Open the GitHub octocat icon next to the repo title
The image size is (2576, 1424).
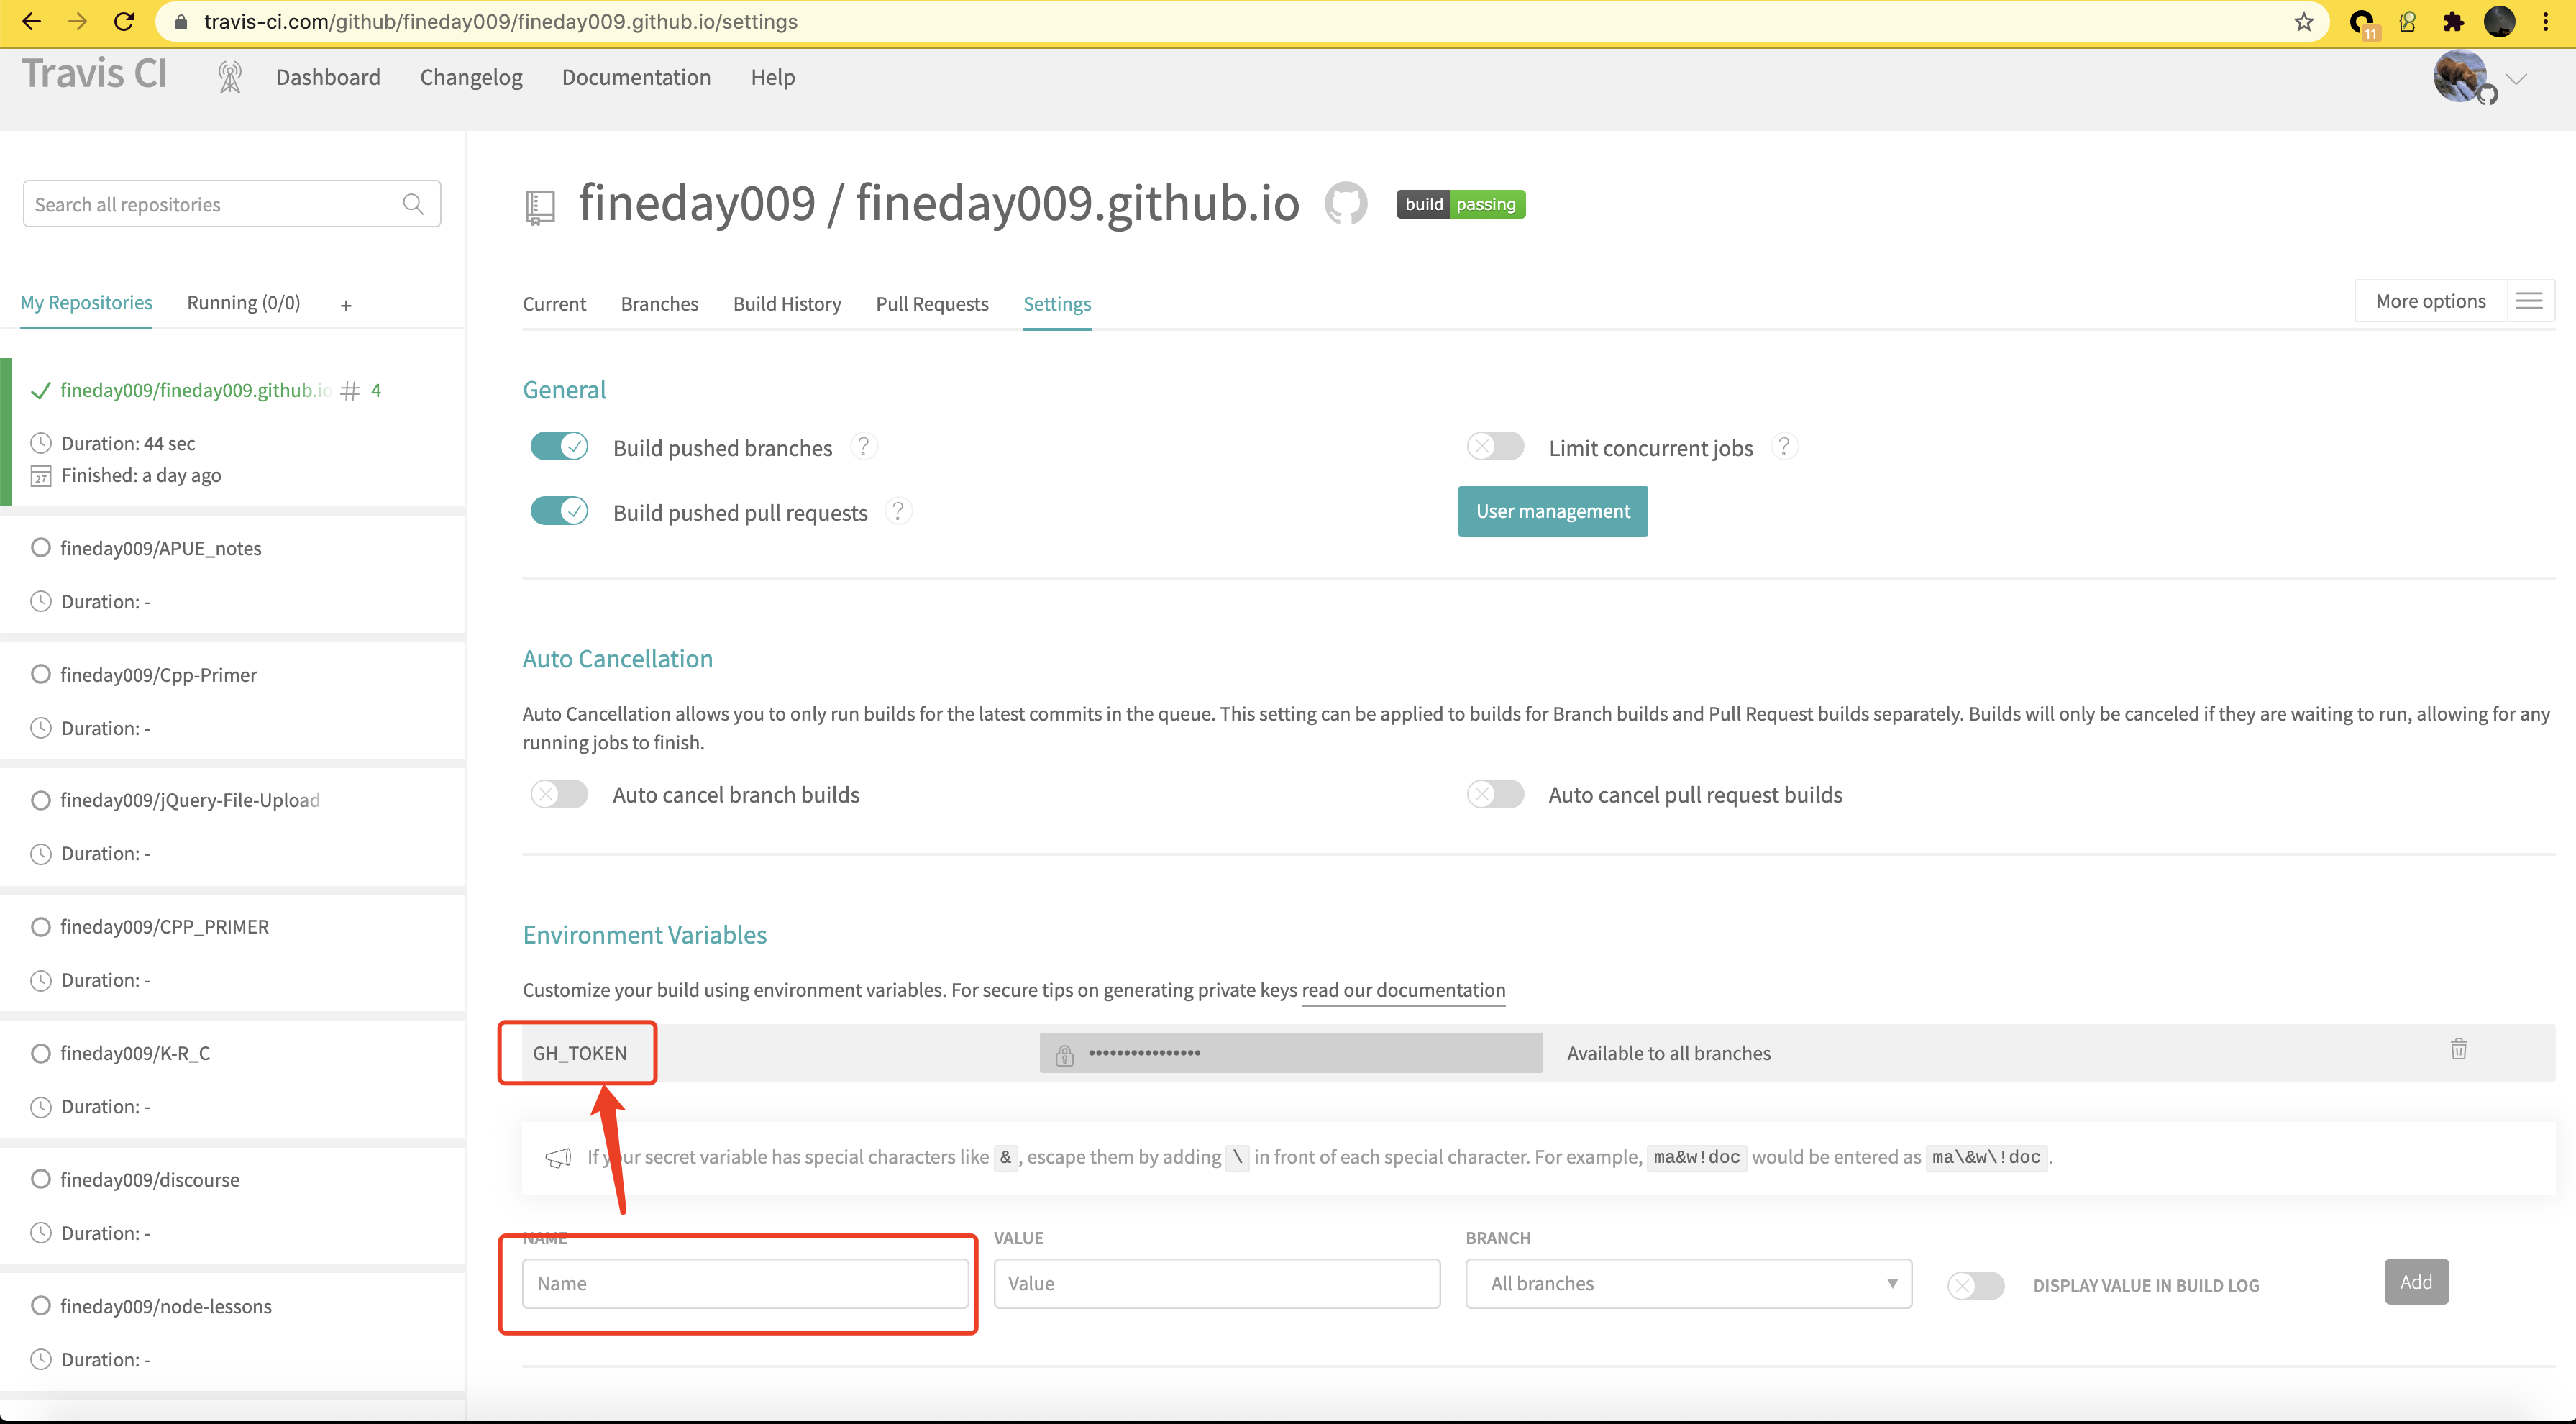1346,204
